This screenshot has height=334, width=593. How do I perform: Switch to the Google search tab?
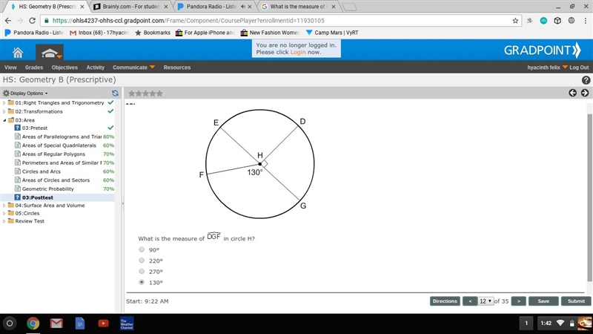[x=299, y=7]
